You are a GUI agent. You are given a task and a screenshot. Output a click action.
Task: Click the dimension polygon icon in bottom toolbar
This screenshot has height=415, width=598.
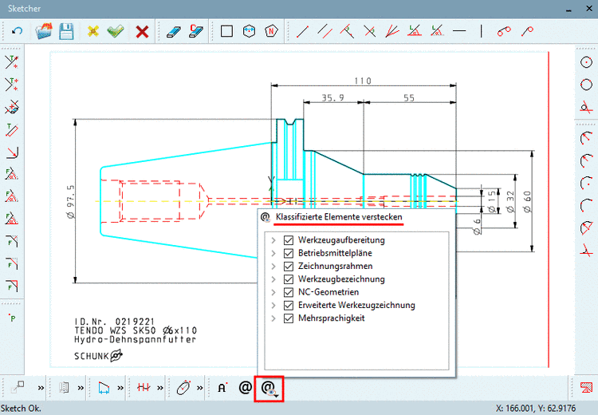pos(104,388)
